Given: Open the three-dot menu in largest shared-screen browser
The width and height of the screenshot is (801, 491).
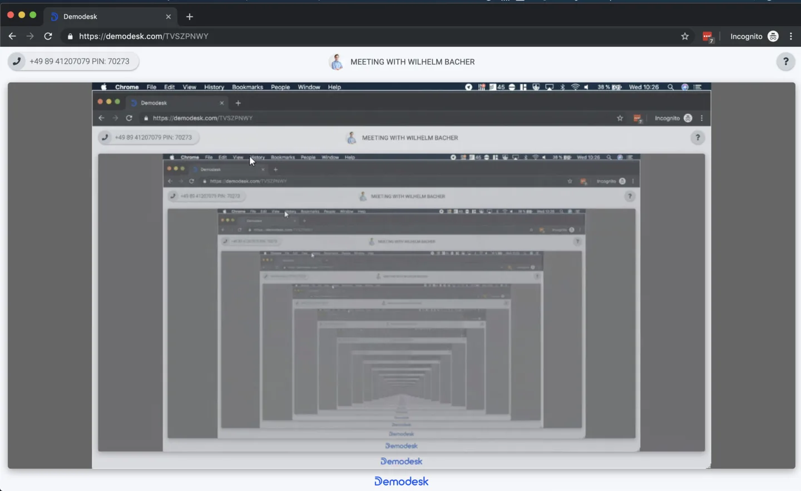Looking at the screenshot, I should click(702, 118).
